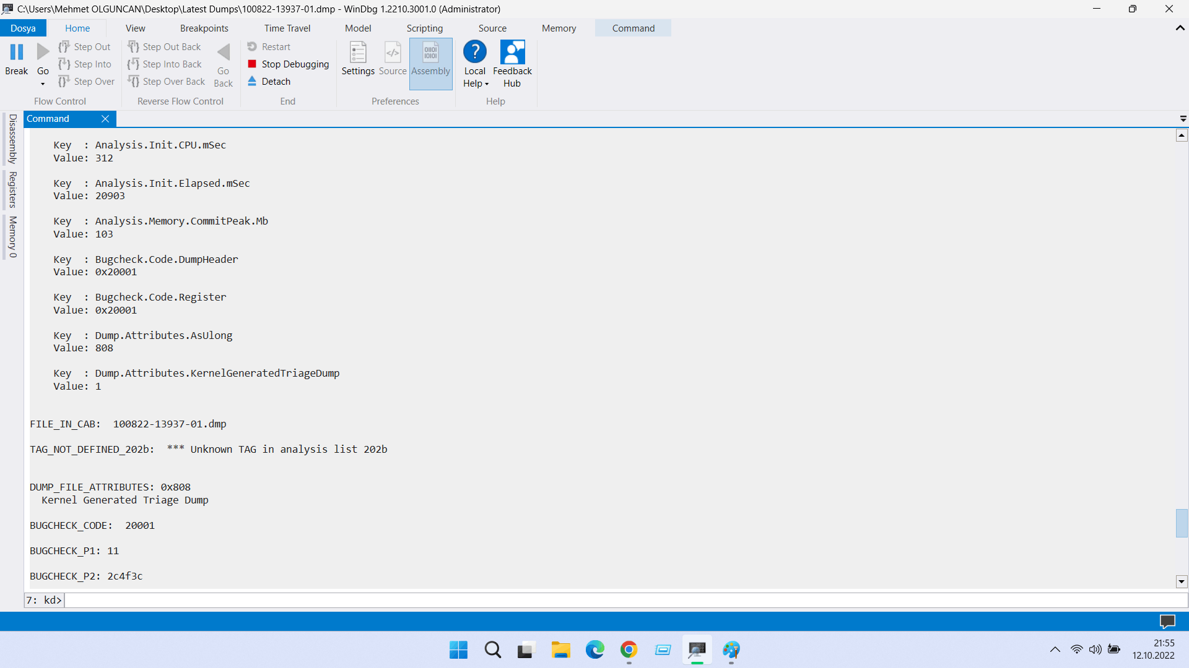This screenshot has height=668, width=1189.
Task: Click the Step Into icon
Action: [64, 64]
